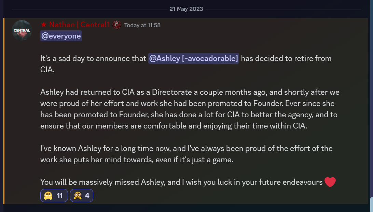The height and width of the screenshot is (212, 373).
Task: Open the @Ashley [-avocadorable] mention
Action: pyautogui.click(x=194, y=58)
